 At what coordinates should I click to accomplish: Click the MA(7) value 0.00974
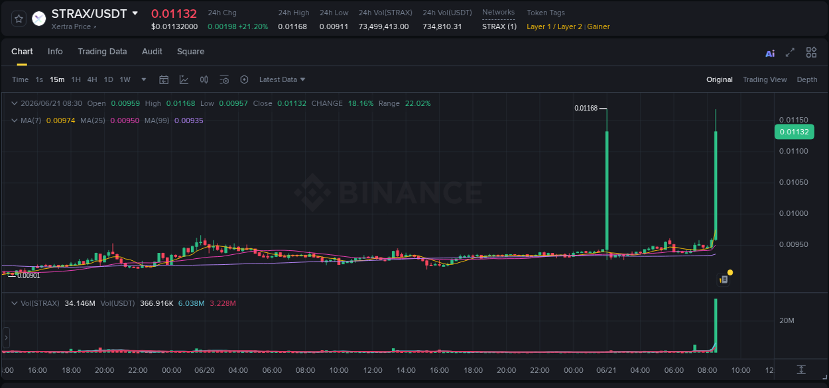[60, 121]
